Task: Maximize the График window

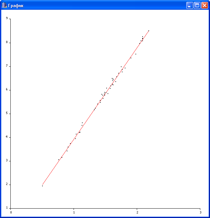Action: [x=197, y=6]
